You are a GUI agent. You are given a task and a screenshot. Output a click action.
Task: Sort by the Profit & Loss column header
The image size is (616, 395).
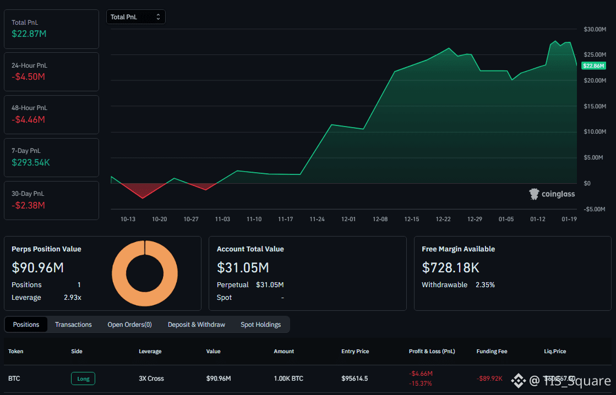click(x=432, y=351)
